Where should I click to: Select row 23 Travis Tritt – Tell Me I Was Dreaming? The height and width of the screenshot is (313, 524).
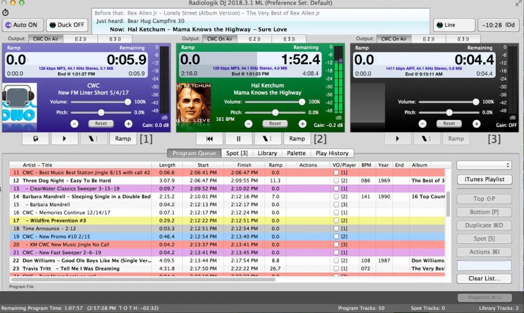click(x=227, y=268)
